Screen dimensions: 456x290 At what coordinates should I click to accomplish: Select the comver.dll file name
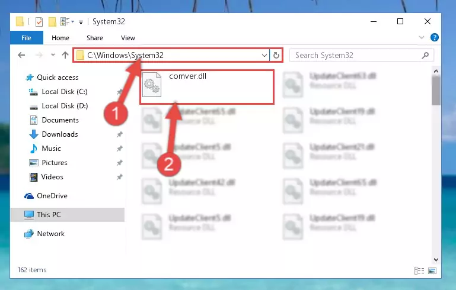[187, 76]
